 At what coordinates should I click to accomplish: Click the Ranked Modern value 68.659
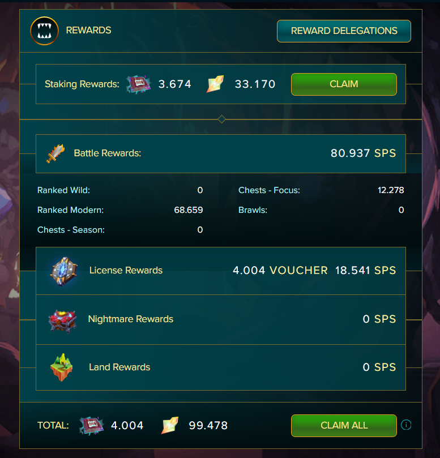pos(189,210)
